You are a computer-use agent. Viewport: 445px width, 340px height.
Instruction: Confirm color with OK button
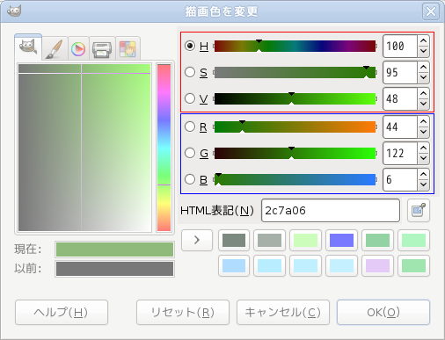pyautogui.click(x=383, y=312)
